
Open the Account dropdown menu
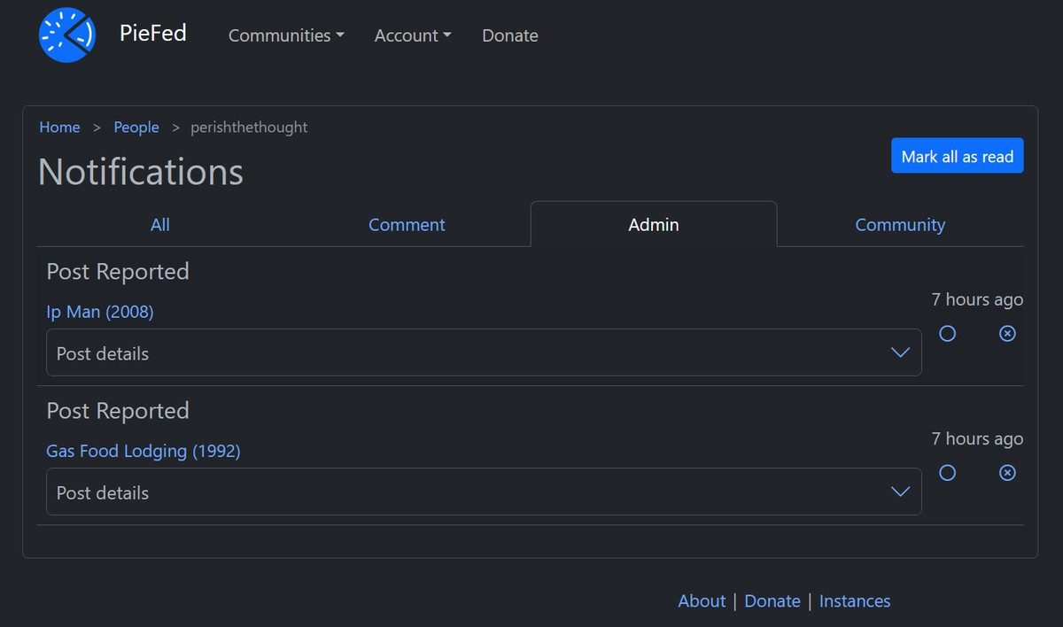412,35
